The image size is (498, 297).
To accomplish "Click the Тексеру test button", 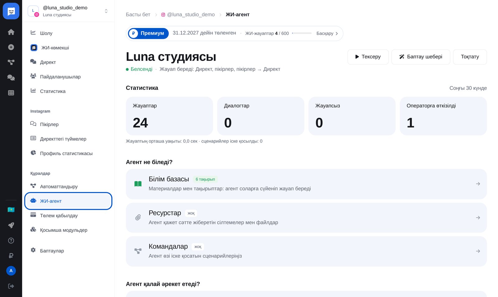I will [368, 57].
